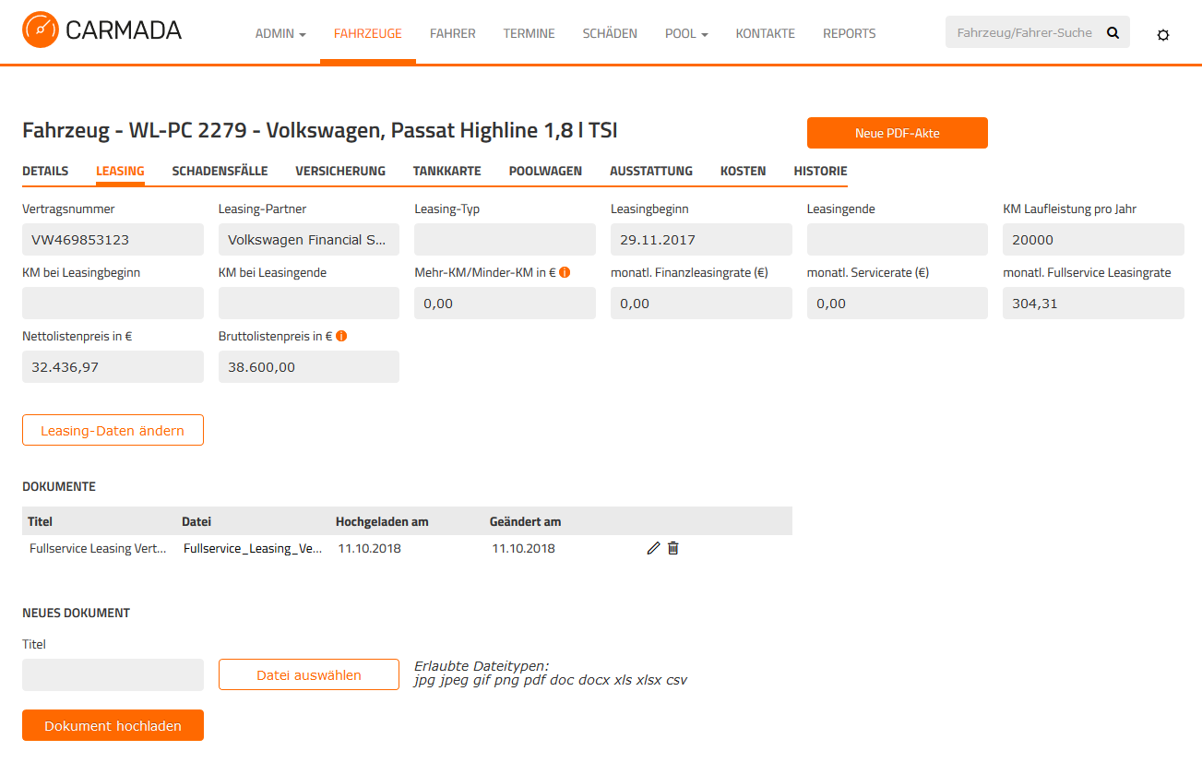The height and width of the screenshot is (763, 1202).
Task: Click the Nettolistenpreis field 32.436,97
Action: tap(113, 367)
